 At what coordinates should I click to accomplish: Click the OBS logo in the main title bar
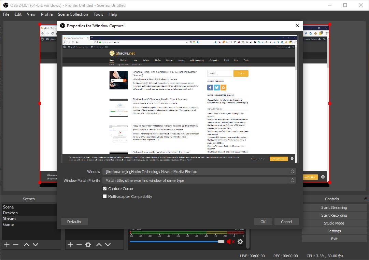6,5
